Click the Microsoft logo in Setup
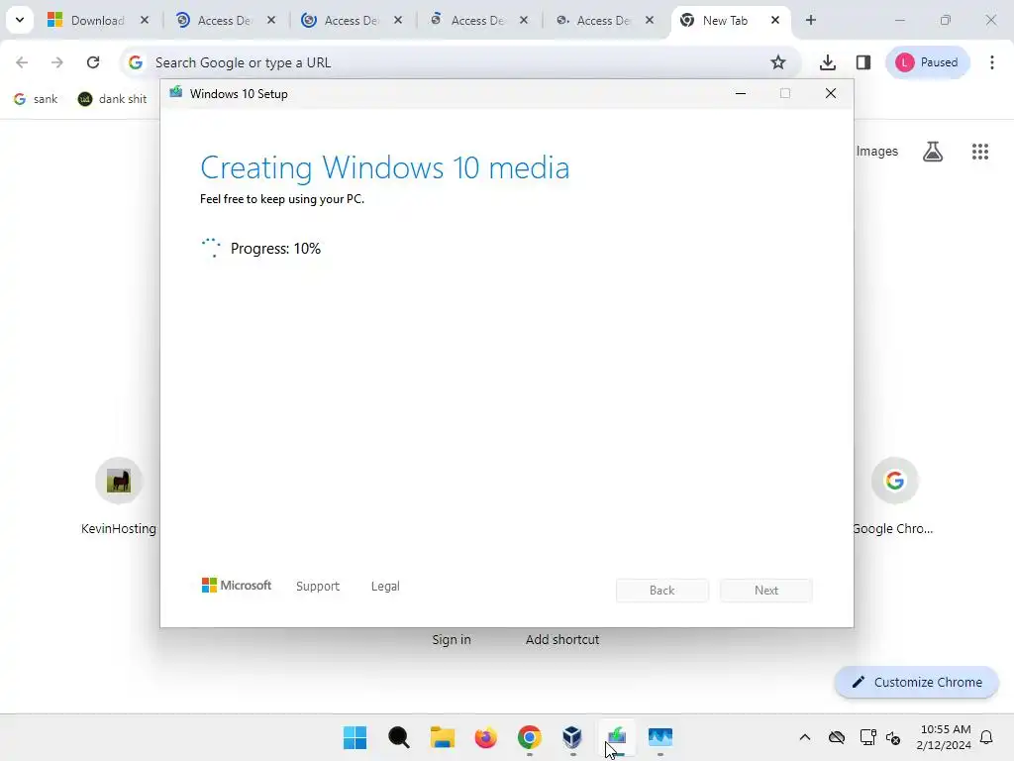This screenshot has height=761, width=1014. pos(236,586)
